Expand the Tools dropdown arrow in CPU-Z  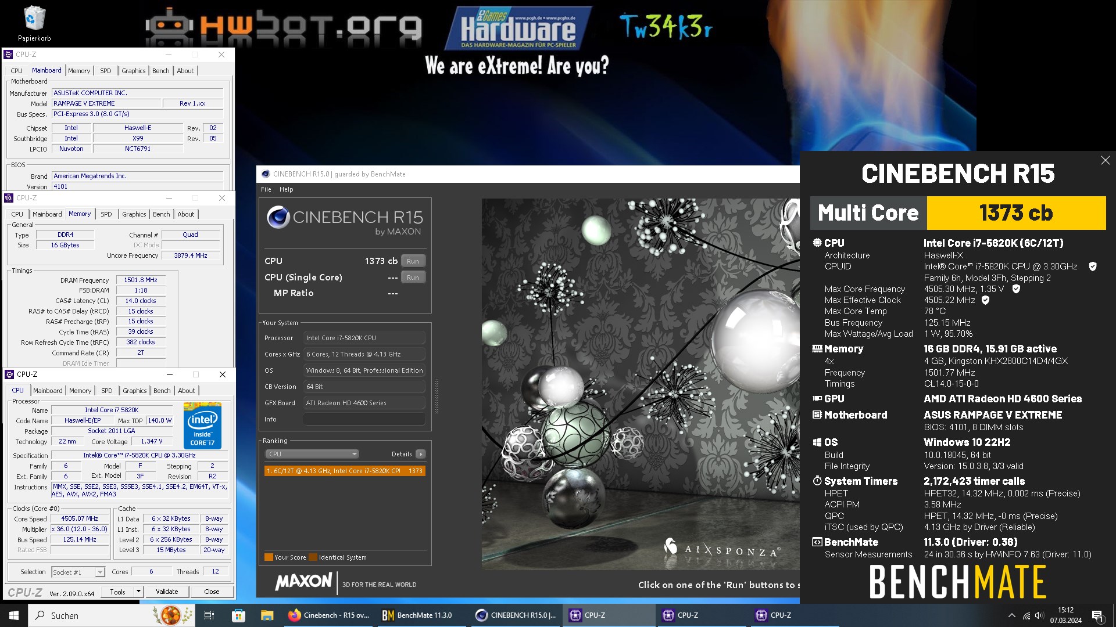pyautogui.click(x=138, y=592)
